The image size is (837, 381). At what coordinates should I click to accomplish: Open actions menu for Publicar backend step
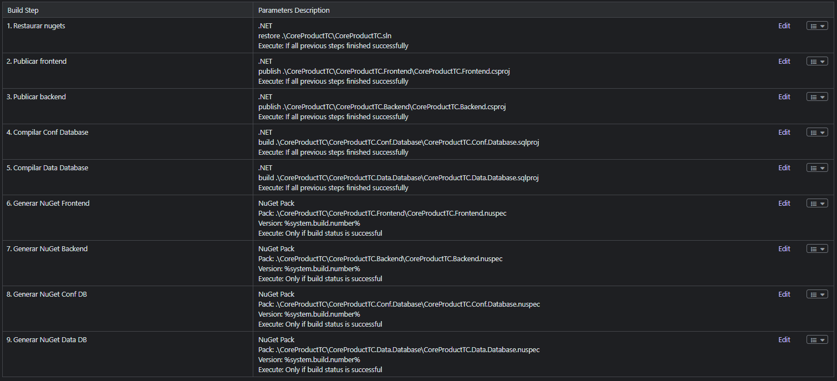coord(817,97)
